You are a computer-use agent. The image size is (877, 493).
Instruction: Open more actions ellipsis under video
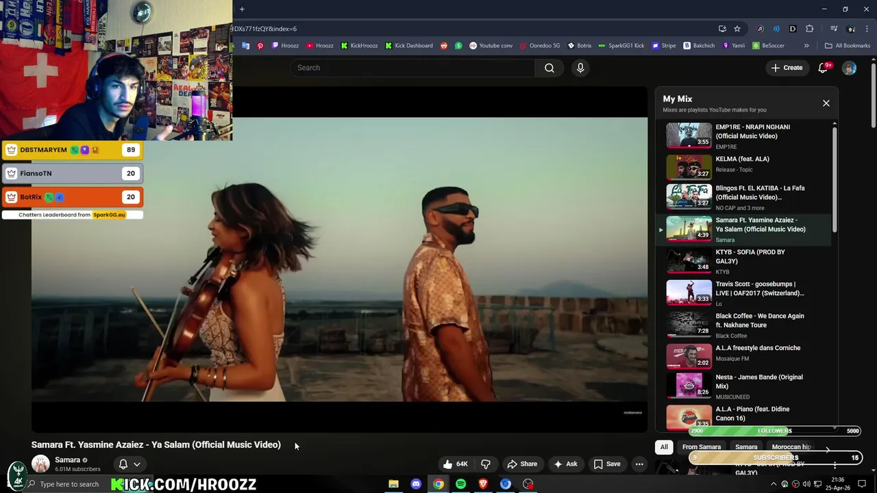pos(639,464)
